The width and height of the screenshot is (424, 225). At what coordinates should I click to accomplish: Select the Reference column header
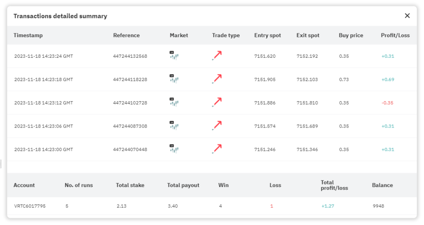(x=126, y=36)
